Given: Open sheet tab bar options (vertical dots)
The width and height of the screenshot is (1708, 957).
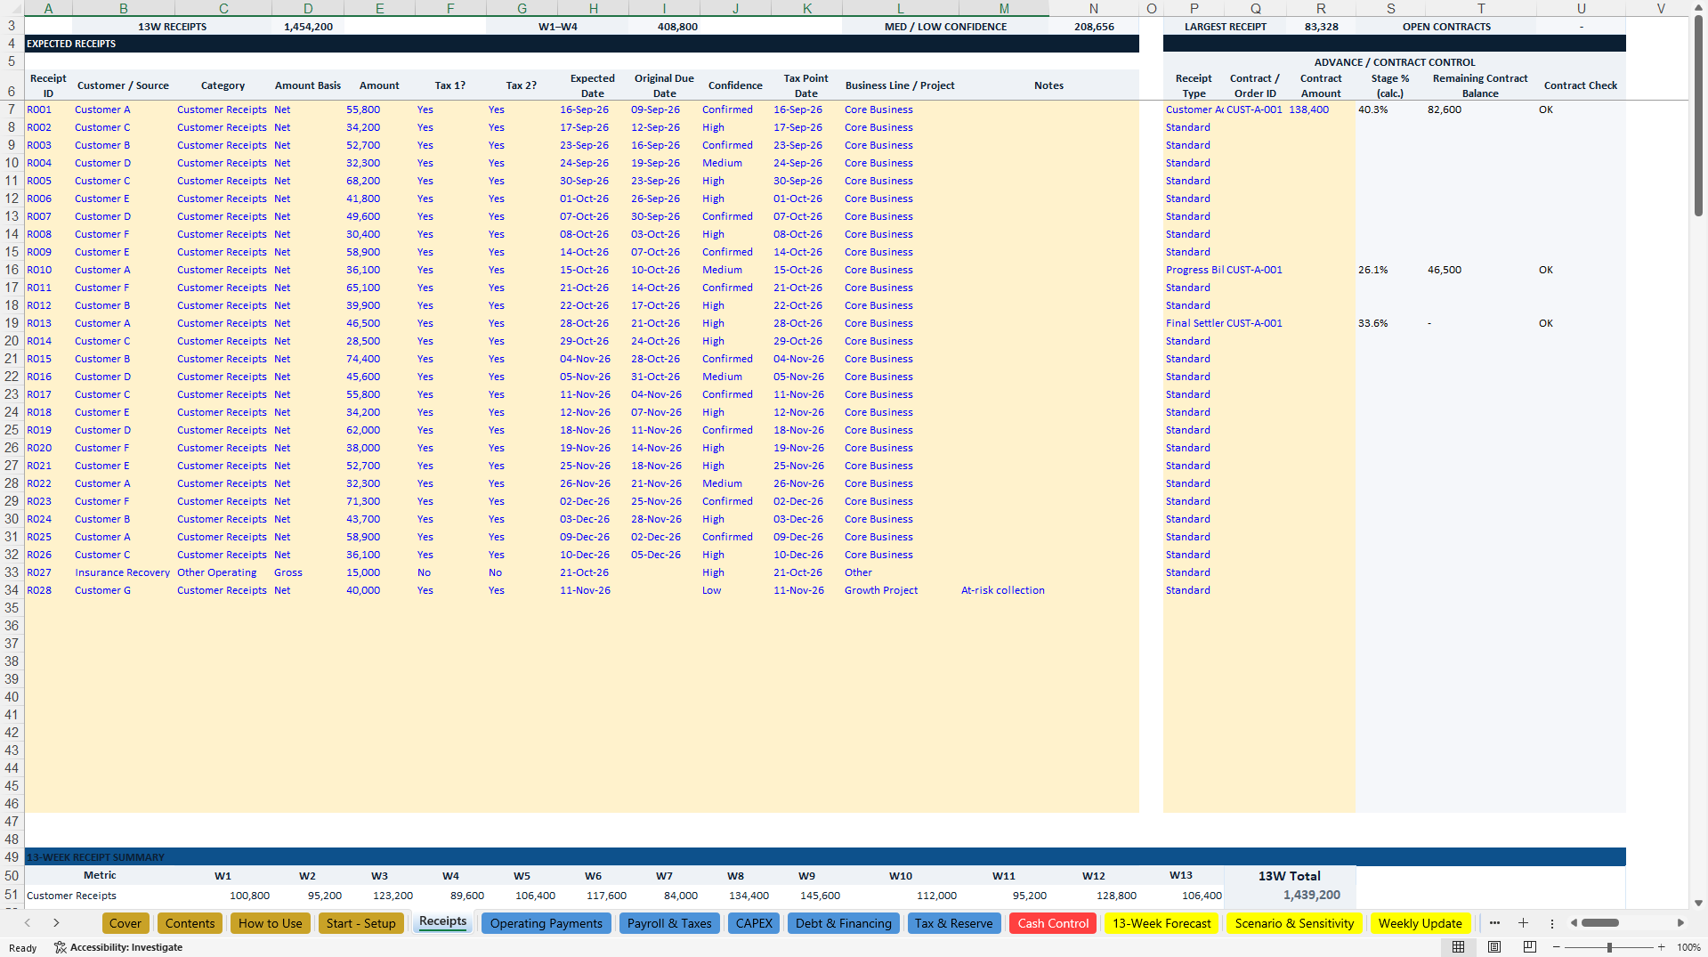Looking at the screenshot, I should point(1551,923).
